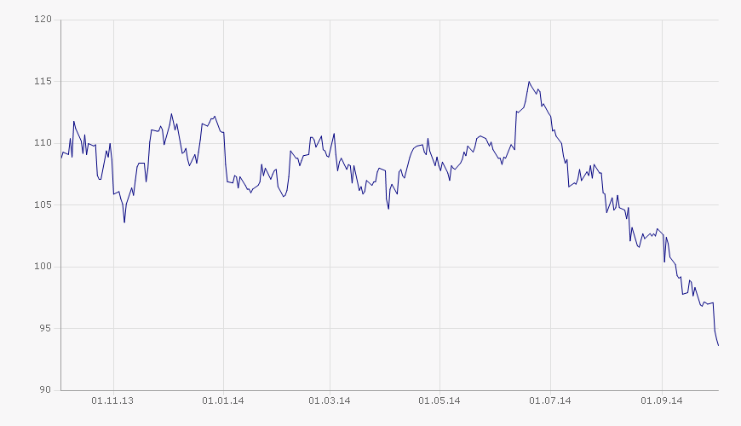Click the 01.03.14 x-axis date
The width and height of the screenshot is (741, 426).
(329, 400)
